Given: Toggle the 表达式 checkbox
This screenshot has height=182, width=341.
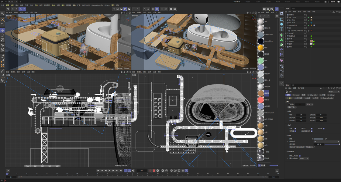Looking at the screenshot, I should pyautogui.click(x=312, y=128).
